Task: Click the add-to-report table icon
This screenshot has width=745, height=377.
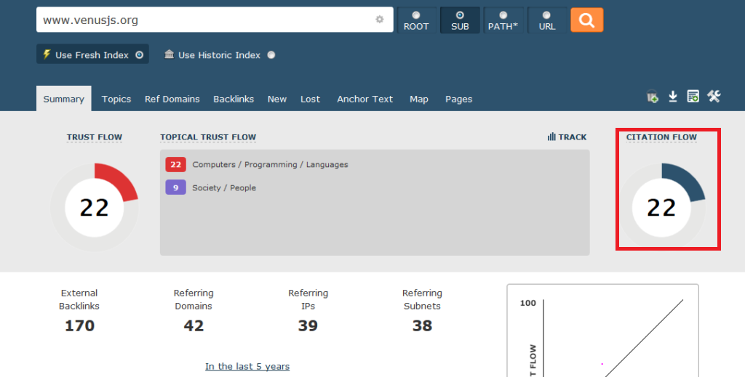Action: point(693,97)
